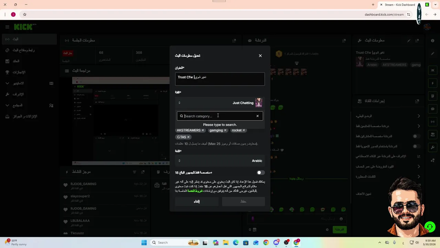Pop out the session info panel

234,40
